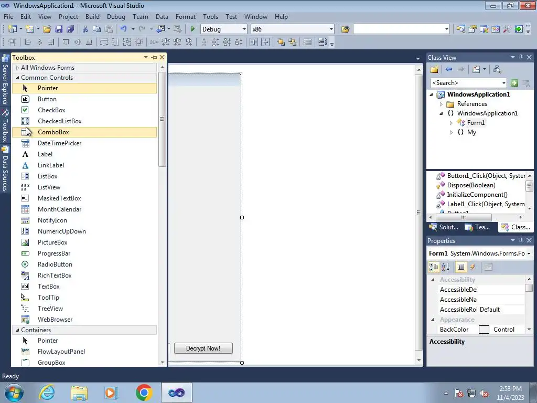This screenshot has height=403, width=537.
Task: Expand the All Windows Forms toolbox group
Action: pyautogui.click(x=17, y=68)
